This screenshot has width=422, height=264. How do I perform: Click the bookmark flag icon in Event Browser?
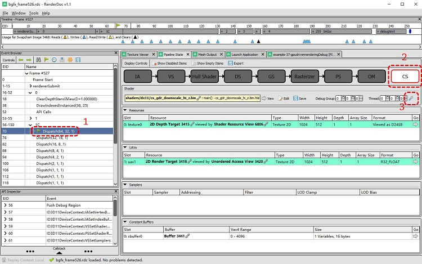point(46,60)
